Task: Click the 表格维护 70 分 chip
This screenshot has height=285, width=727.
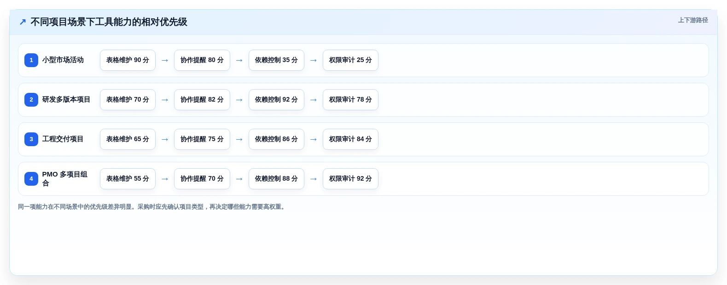Action: click(x=128, y=100)
